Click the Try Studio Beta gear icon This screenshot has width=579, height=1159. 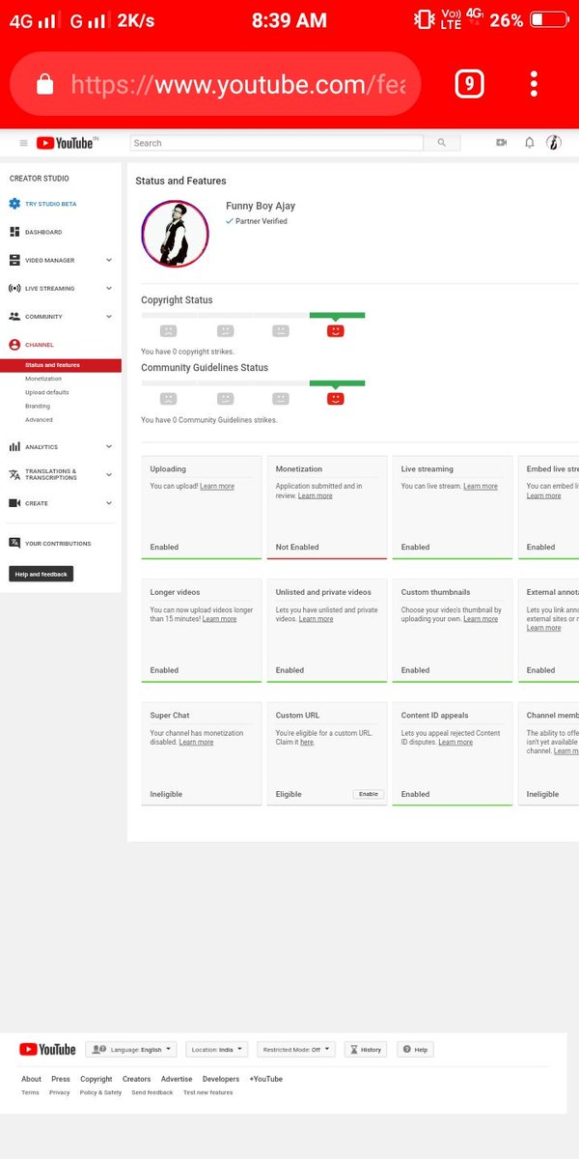pyautogui.click(x=14, y=204)
